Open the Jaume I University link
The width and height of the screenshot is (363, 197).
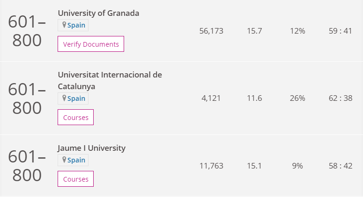click(x=92, y=148)
